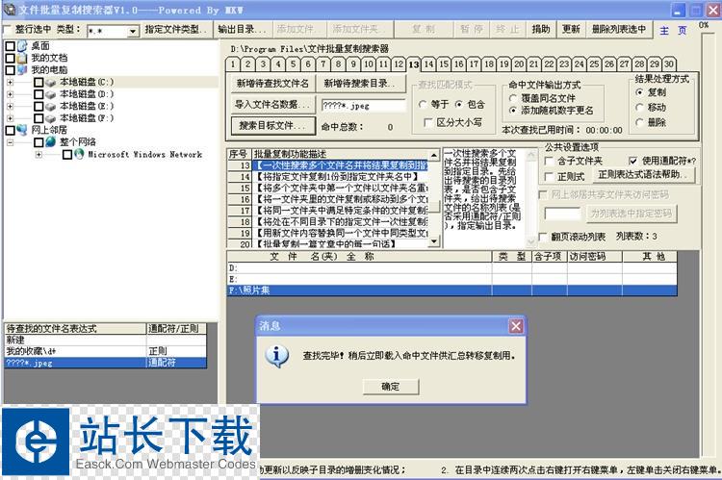Enable 翻页滚动列表 checkbox
The height and width of the screenshot is (480, 722).
tap(543, 237)
